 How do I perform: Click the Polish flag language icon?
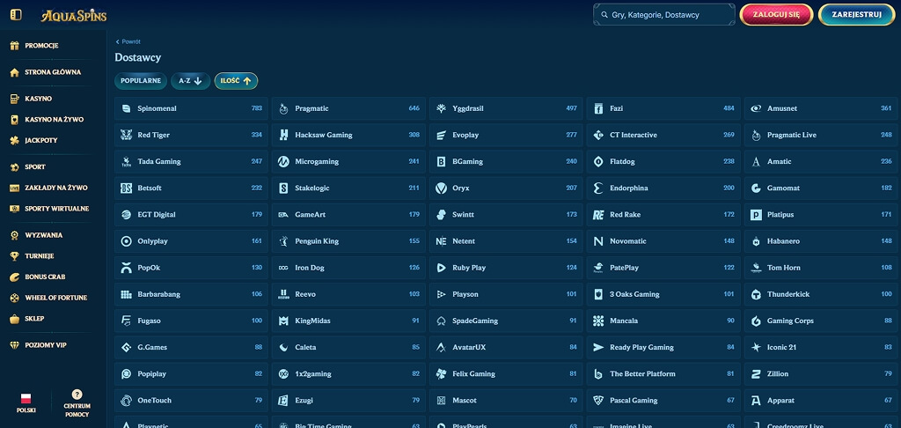click(x=26, y=398)
